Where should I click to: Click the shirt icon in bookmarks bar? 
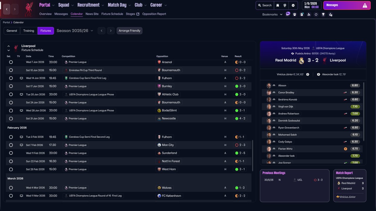(295, 14)
